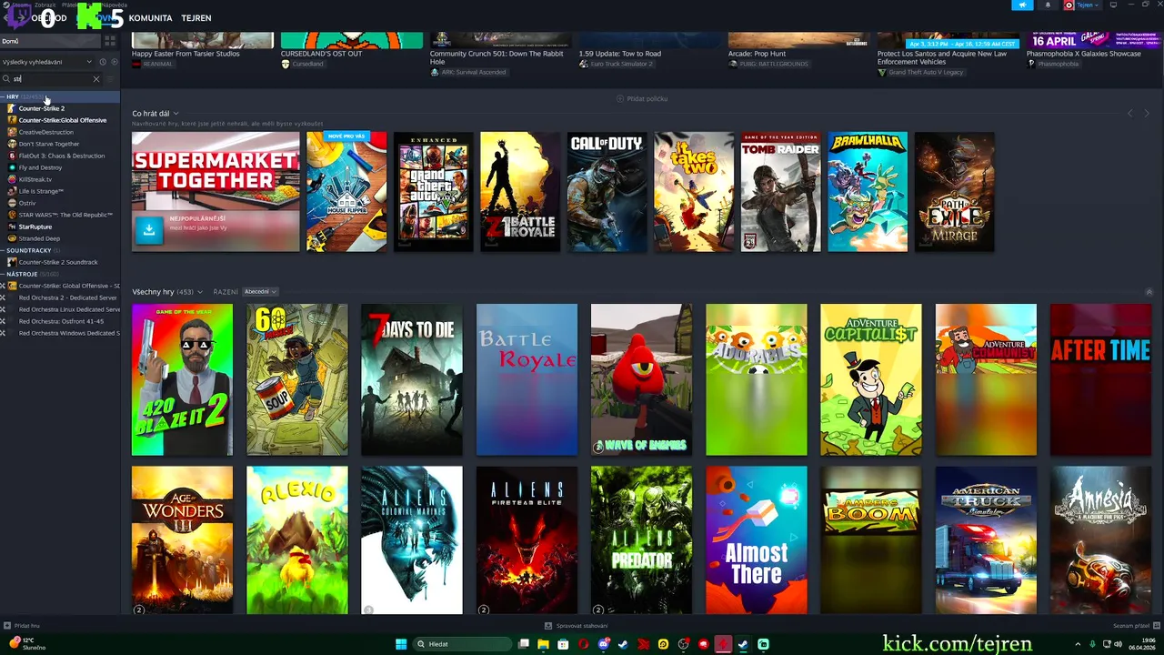
Task: Expand the Co hrát dál dropdown
Action: 156,114
